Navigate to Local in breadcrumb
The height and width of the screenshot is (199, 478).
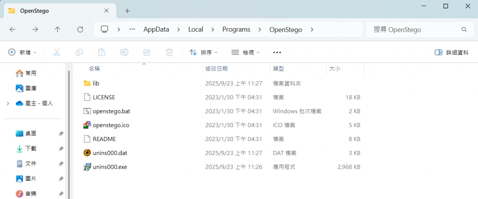click(196, 29)
